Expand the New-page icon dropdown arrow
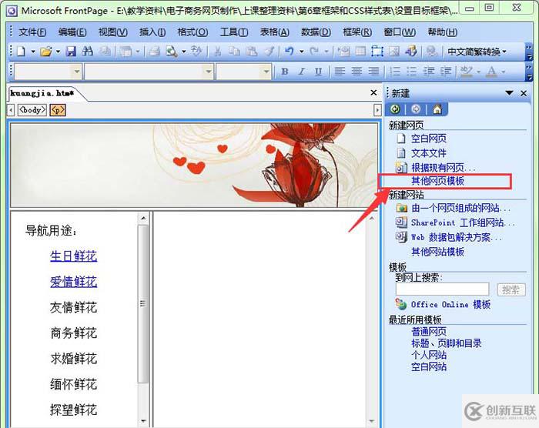 click(x=33, y=52)
